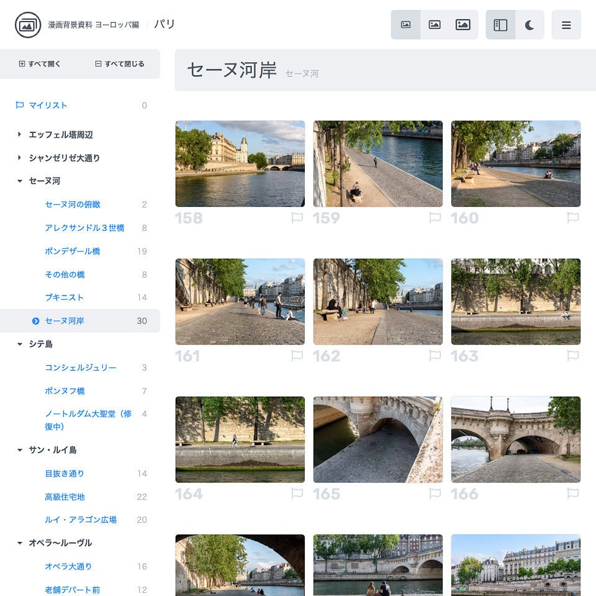The height and width of the screenshot is (596, 596).
Task: Switch to the medium thumbnail size view
Action: [435, 24]
